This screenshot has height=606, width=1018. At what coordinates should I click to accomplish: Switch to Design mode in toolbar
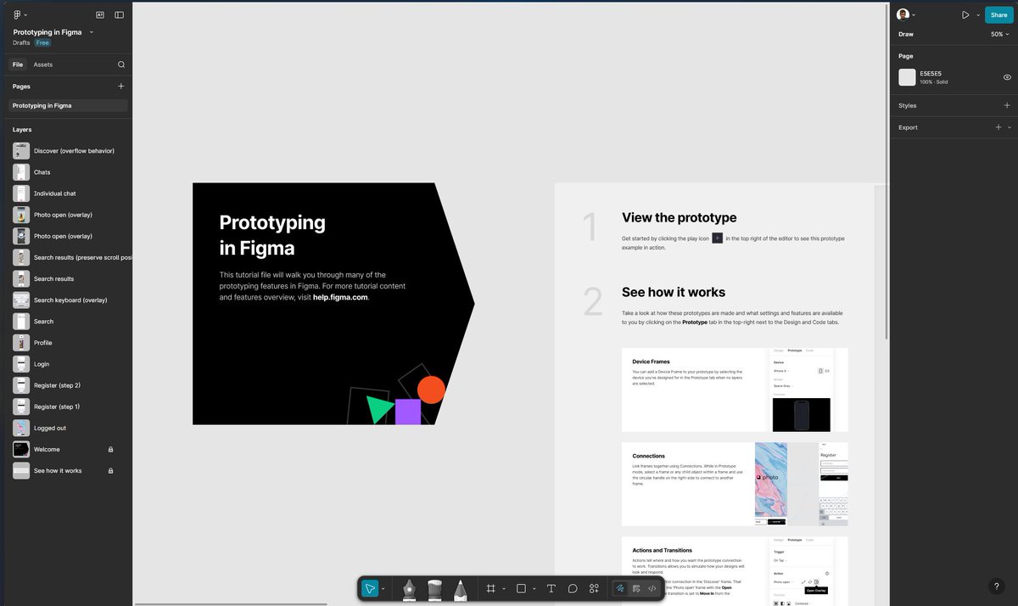636,588
